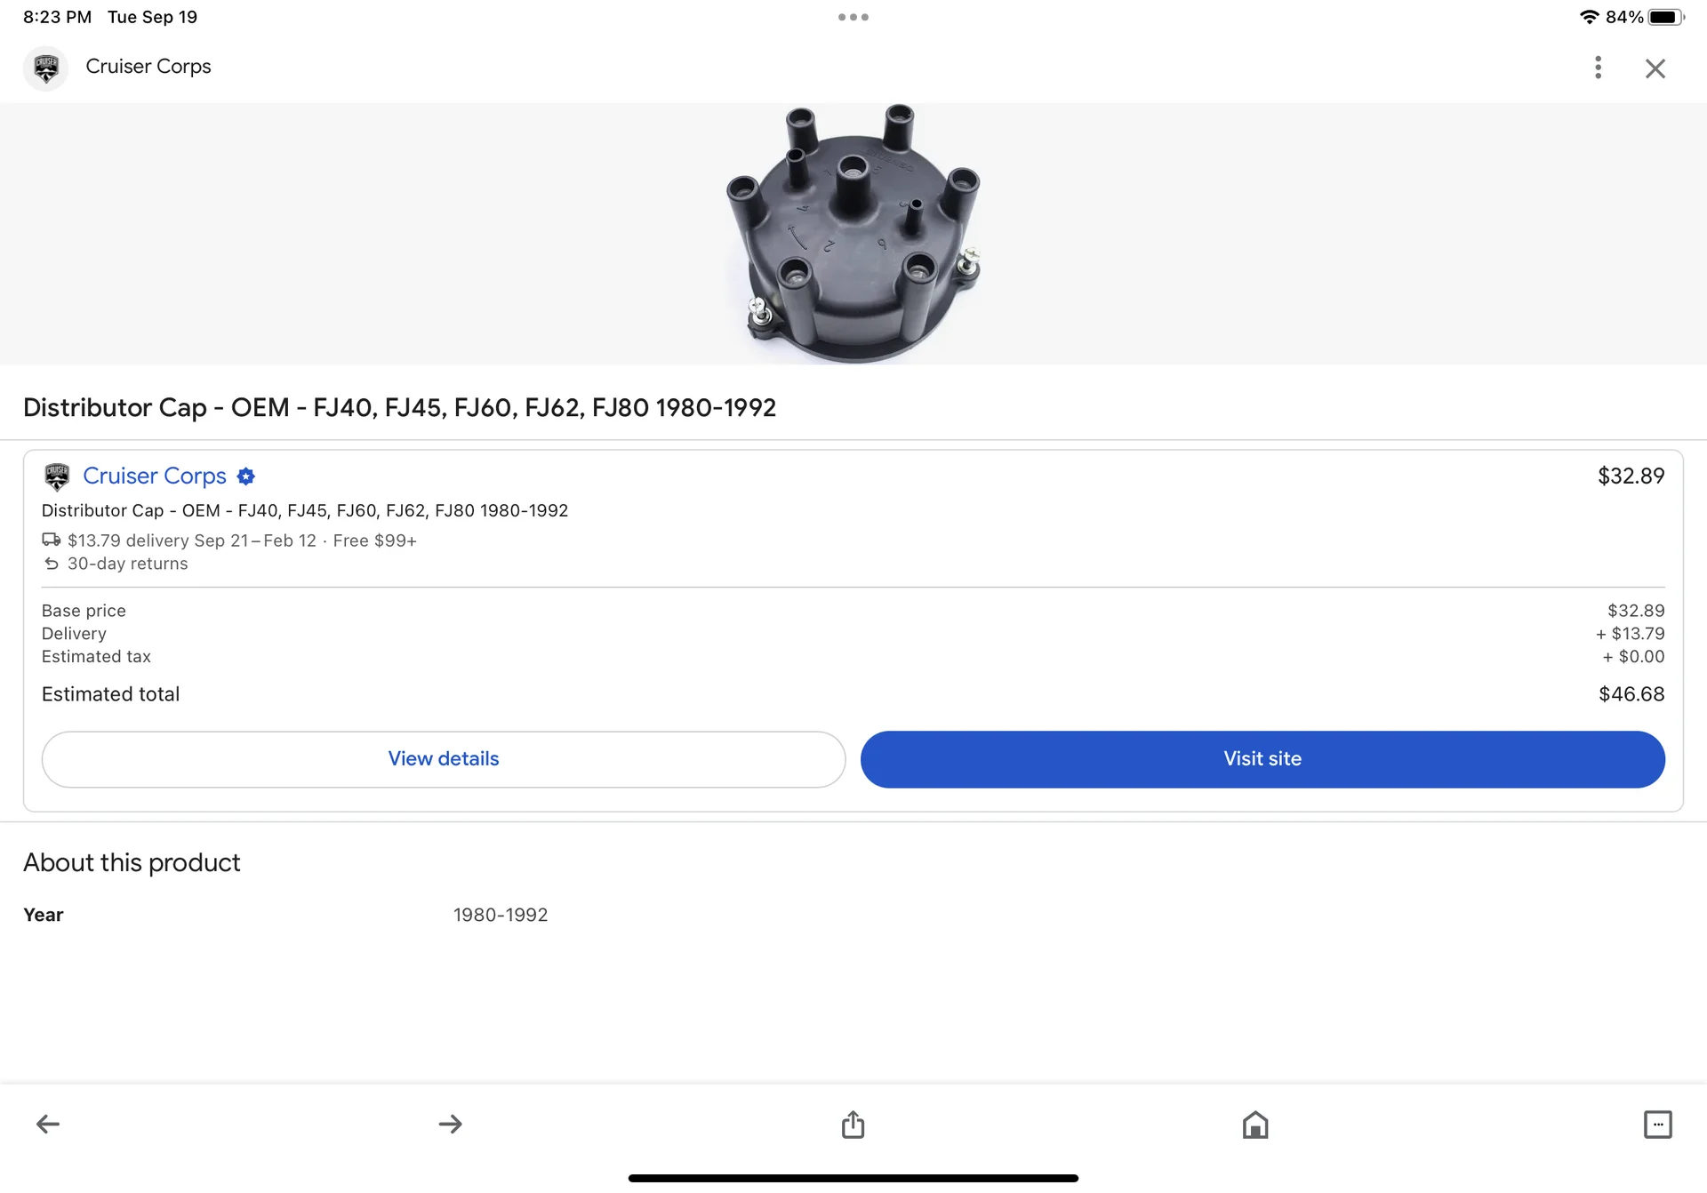Tap the verified badge beside Cruiser Corps
The width and height of the screenshot is (1707, 1193).
pyautogui.click(x=246, y=476)
